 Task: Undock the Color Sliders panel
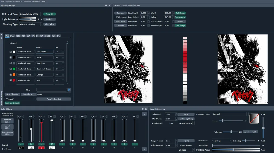tap(142, 109)
